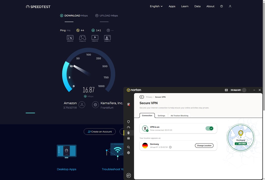Click the Norton logo in title bar
The width and height of the screenshot is (265, 180).
[134, 90]
